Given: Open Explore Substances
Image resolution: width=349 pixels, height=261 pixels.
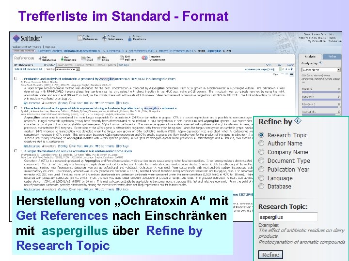Looking at the screenshot, I should point(112,38).
